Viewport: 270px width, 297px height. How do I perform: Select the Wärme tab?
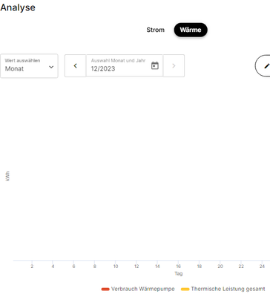point(191,30)
